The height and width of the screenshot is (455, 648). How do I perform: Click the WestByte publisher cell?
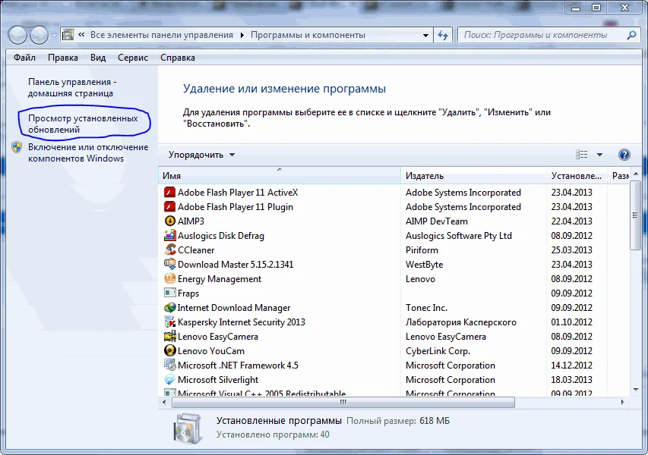coord(424,265)
